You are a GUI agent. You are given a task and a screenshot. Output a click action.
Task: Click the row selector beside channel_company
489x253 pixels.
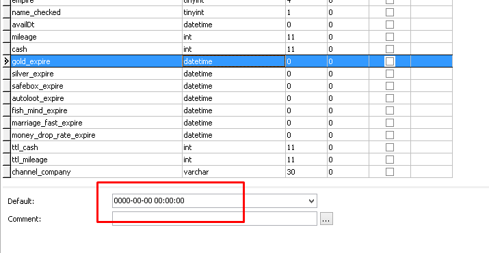[x=7, y=172]
